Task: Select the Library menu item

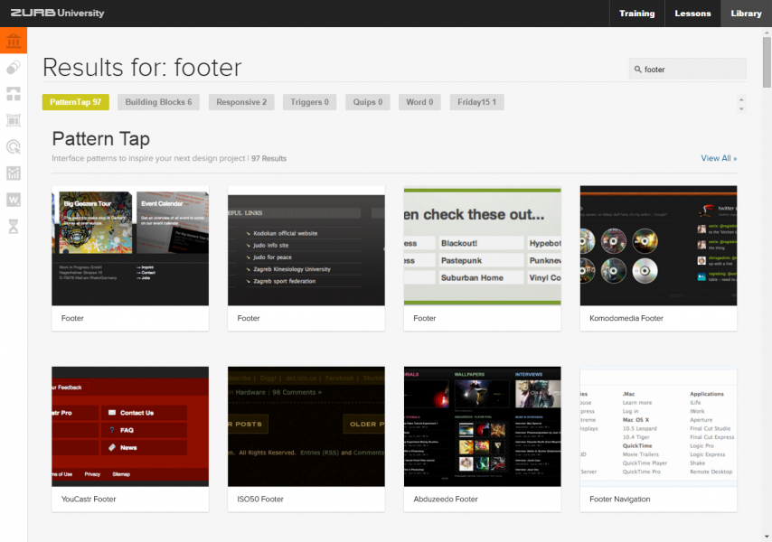Action: (746, 14)
